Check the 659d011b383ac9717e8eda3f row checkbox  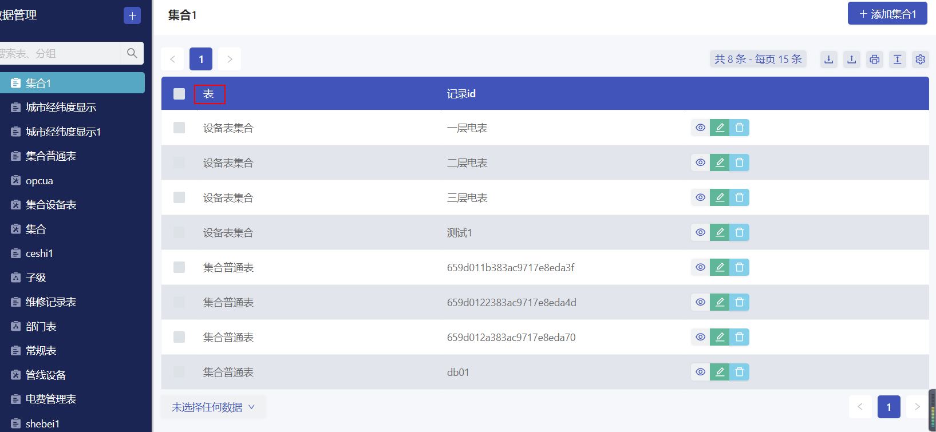(179, 267)
